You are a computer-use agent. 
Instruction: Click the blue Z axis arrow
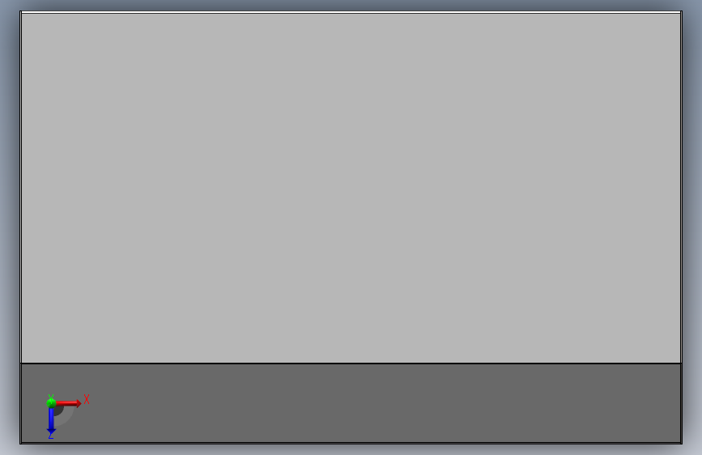tap(51, 421)
